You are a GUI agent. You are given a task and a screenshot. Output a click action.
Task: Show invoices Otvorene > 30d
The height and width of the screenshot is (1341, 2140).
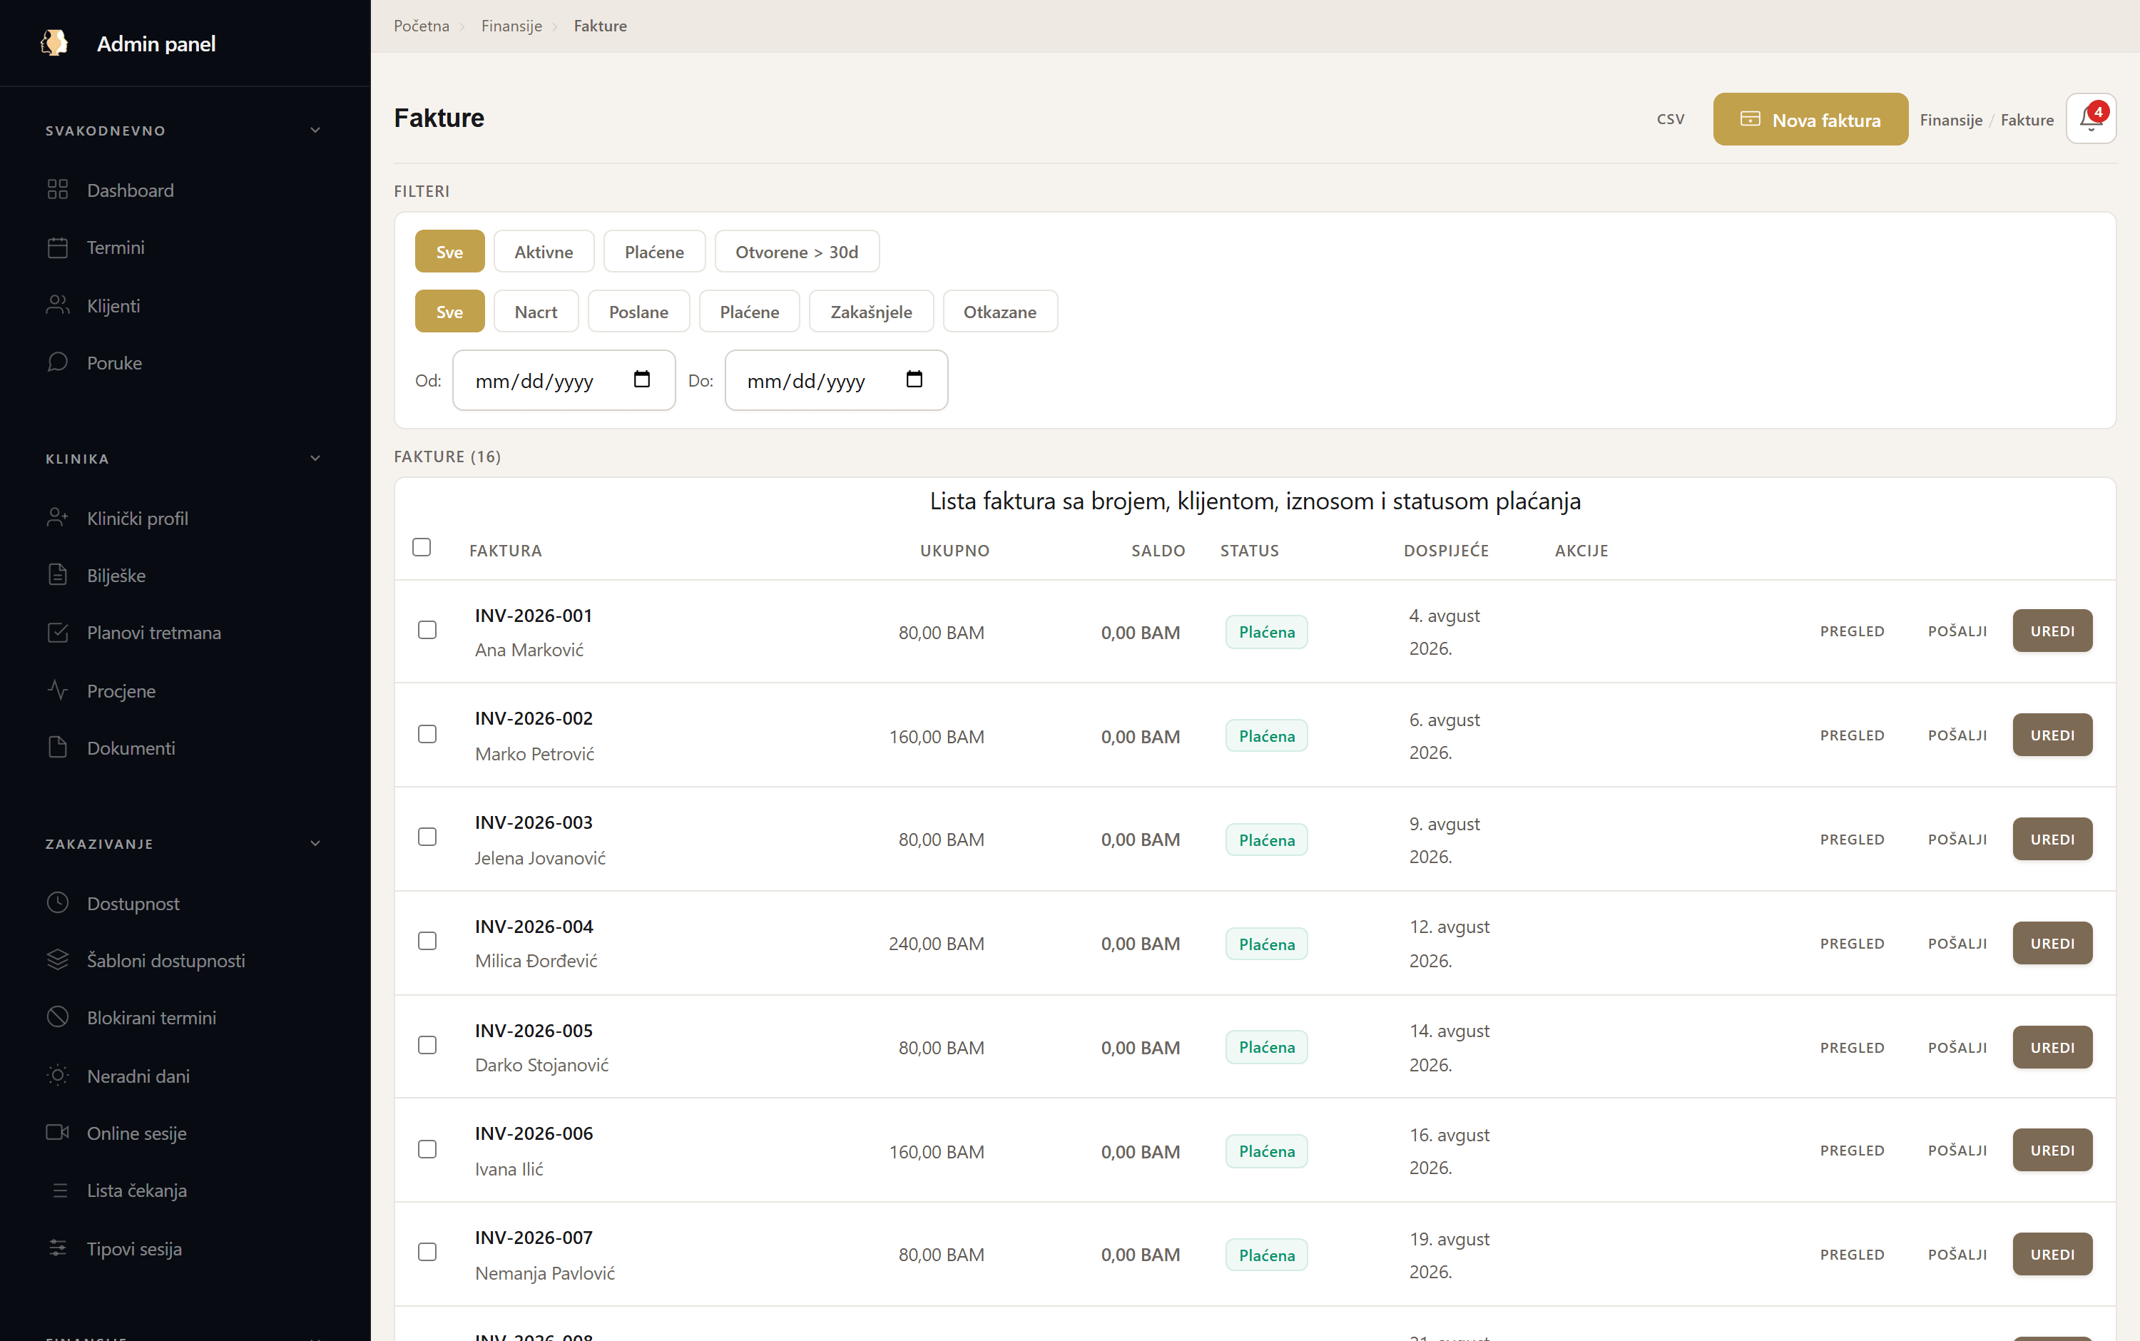pos(796,252)
